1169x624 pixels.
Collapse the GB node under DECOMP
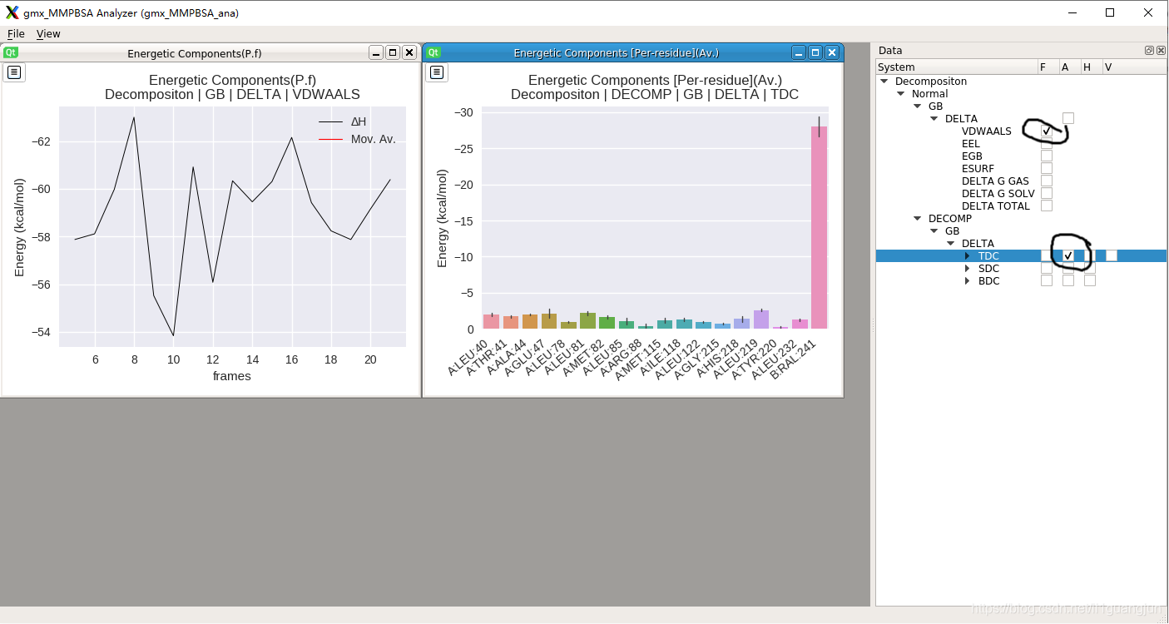[x=934, y=231]
